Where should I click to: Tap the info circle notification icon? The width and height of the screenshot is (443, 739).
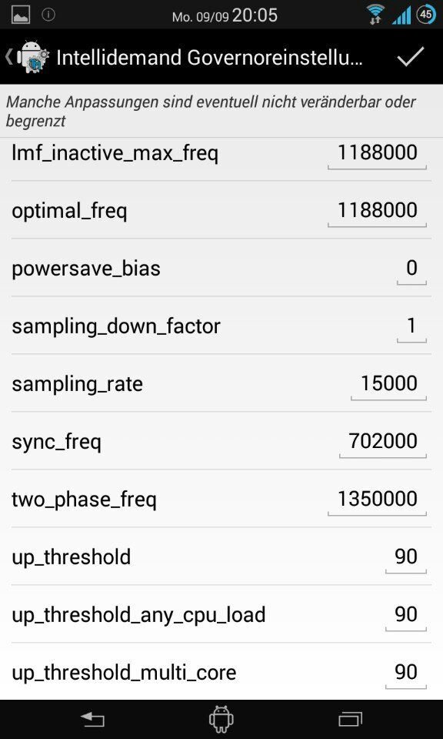(x=48, y=15)
